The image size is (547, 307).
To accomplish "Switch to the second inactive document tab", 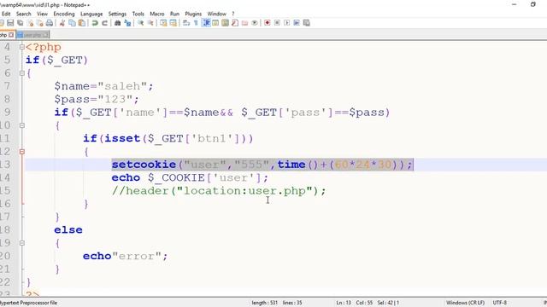I will (32, 35).
